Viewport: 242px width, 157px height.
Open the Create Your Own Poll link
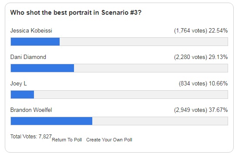[x=109, y=140]
